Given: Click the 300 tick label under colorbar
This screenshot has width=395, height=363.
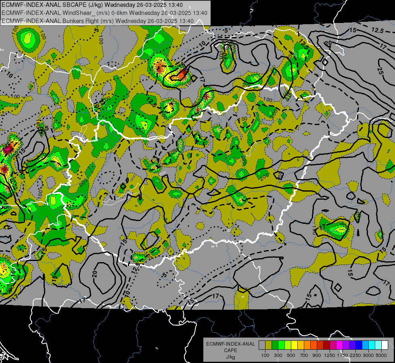Looking at the screenshot, I should pyautogui.click(x=278, y=355).
